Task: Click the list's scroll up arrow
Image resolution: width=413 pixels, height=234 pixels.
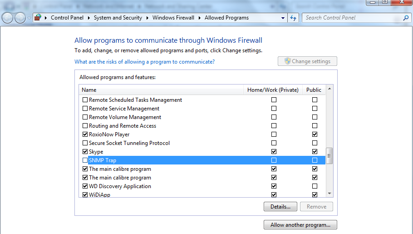Action: pyautogui.click(x=329, y=90)
